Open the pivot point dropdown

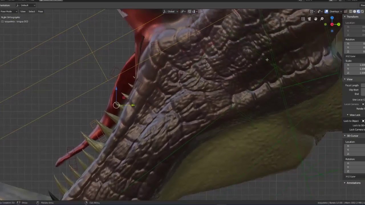point(183,11)
